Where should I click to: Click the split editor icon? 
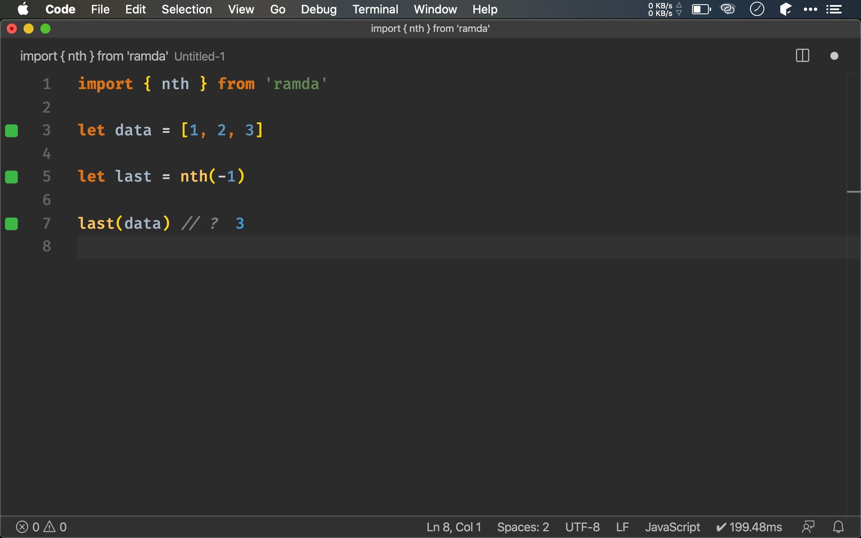(803, 55)
